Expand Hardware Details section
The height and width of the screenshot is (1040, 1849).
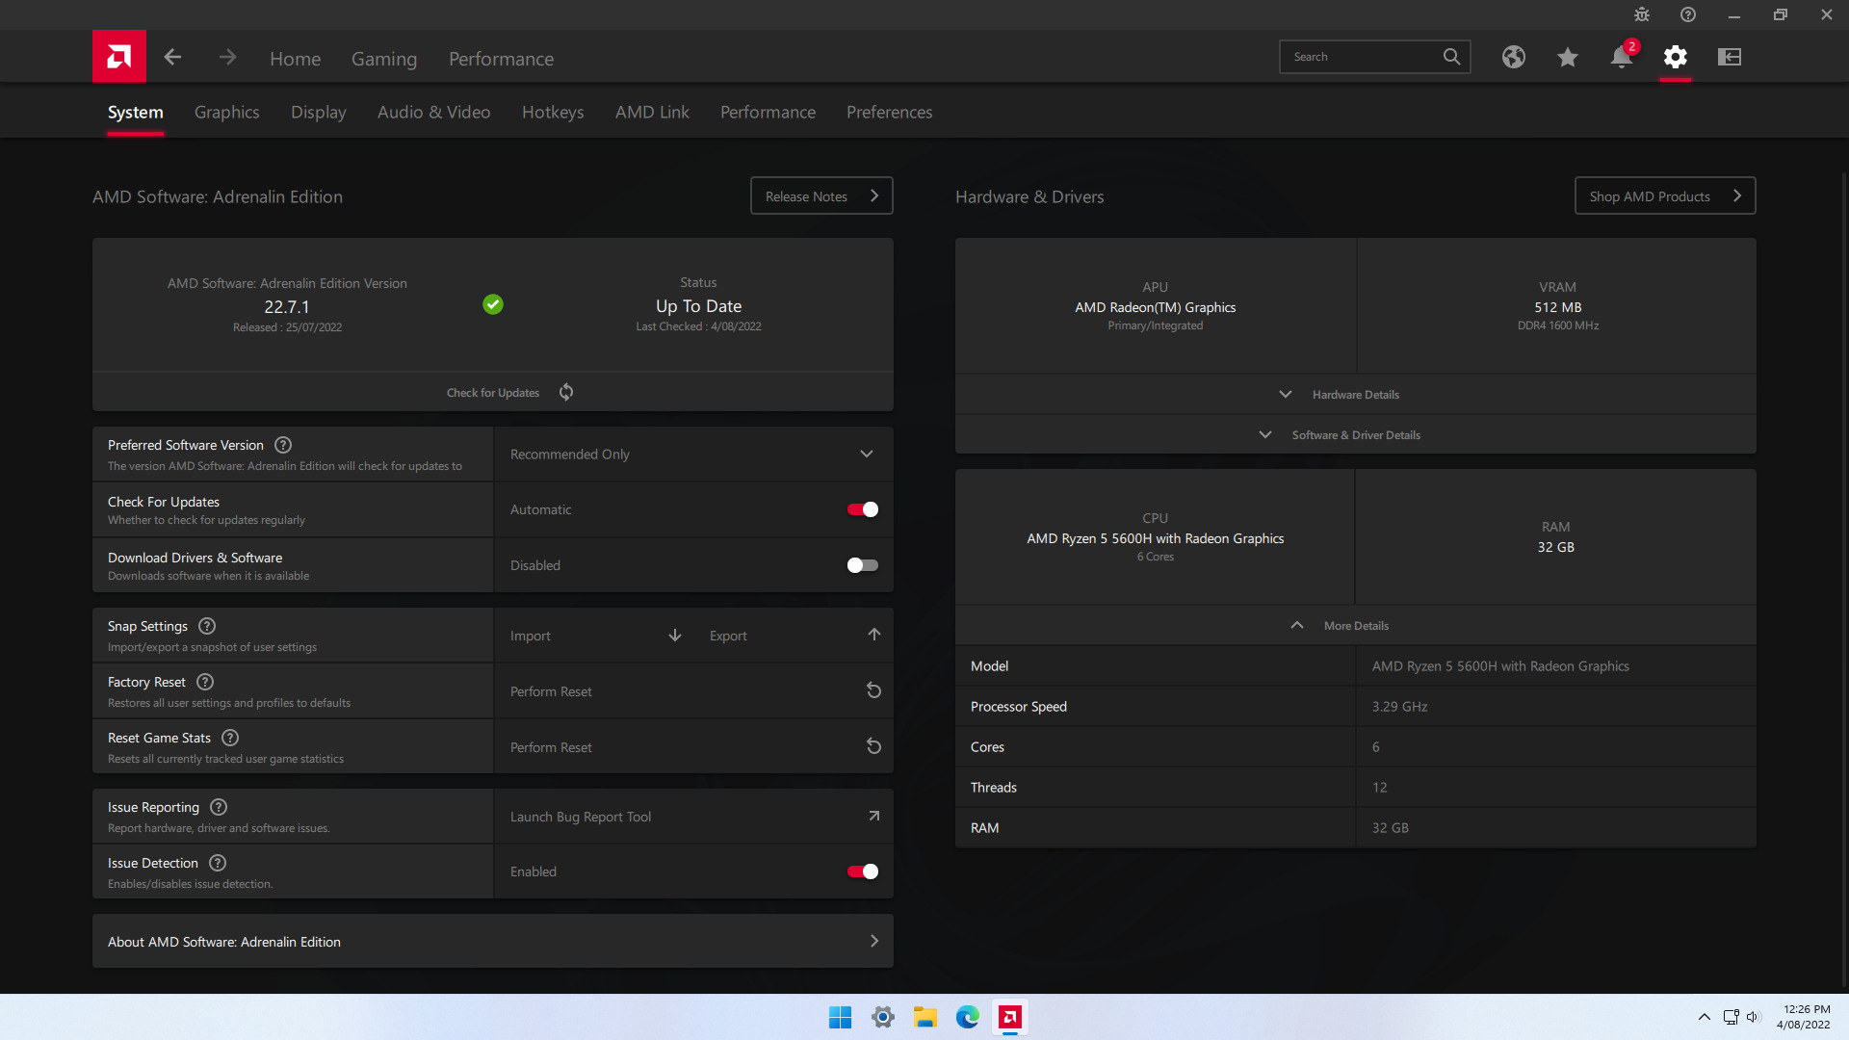[x=1356, y=394]
